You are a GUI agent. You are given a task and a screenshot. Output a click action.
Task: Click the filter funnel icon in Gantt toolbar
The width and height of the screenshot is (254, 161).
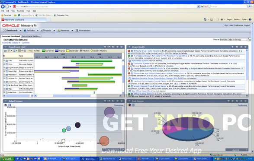9,51
